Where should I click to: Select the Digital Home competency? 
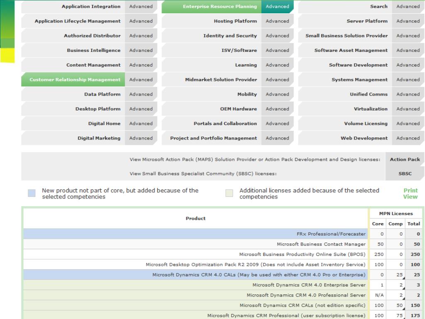pos(73,124)
